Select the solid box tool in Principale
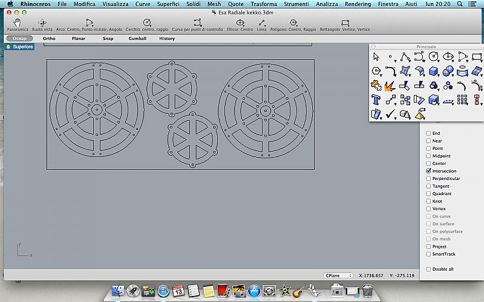The width and height of the screenshot is (484, 302). coord(434,71)
